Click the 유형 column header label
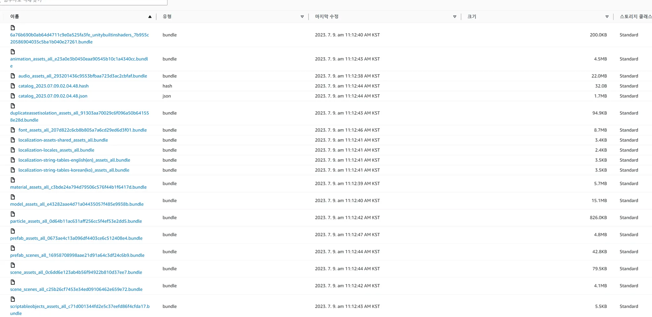This screenshot has width=652, height=317. 167,17
